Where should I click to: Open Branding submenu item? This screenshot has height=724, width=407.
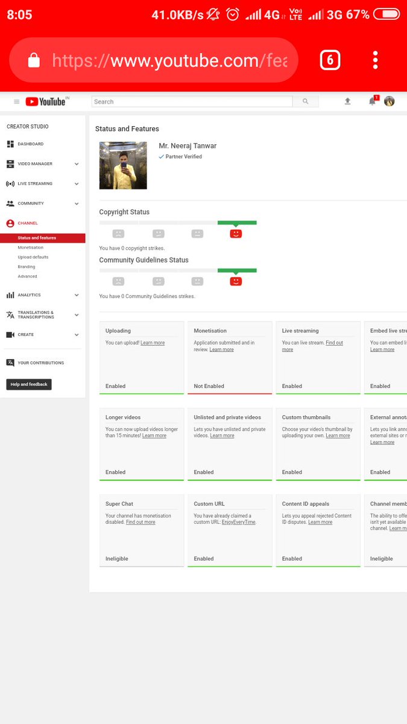point(27,267)
